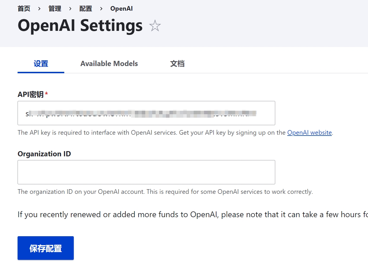
Task: Click the OpenAI breadcrumb item
Action: point(122,9)
